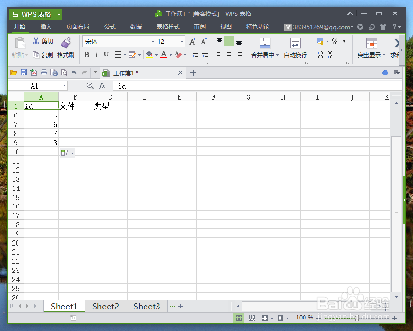Open the font name dropdown
This screenshot has height=331, width=413.
click(x=152, y=42)
